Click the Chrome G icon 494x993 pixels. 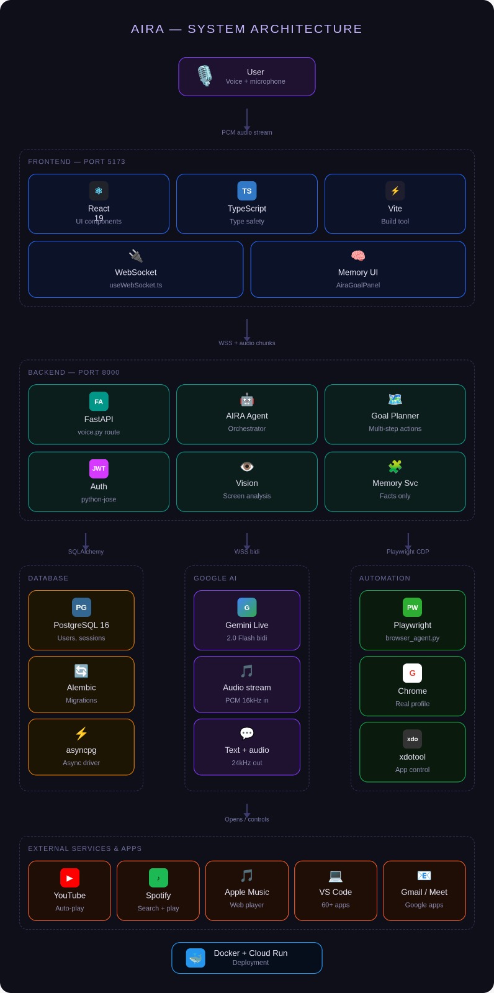pos(413,673)
